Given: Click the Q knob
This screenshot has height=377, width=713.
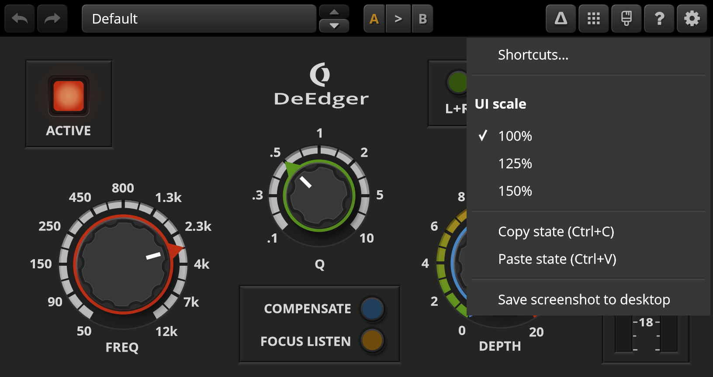Looking at the screenshot, I should [x=319, y=195].
